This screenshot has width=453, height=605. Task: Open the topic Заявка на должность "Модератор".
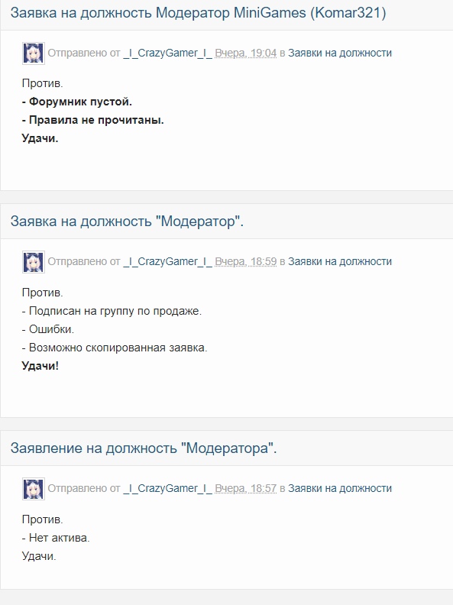127,222
